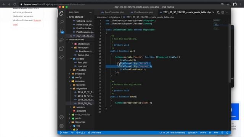Expand the factories folder
Image resolution: width=244 pixels, height=137 pixels.
pos(71,85)
